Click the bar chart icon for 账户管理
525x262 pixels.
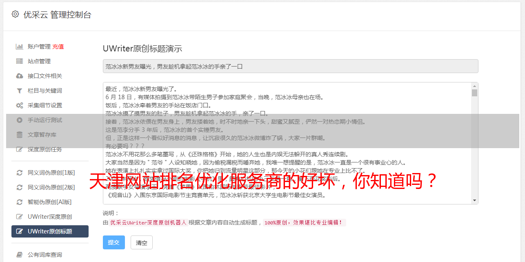pyautogui.click(x=19, y=47)
